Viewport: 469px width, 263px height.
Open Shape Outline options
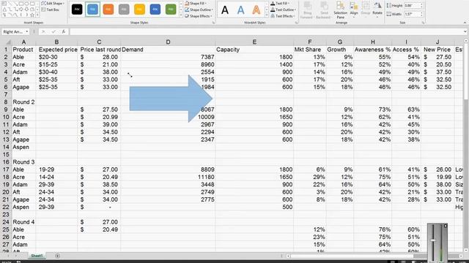click(199, 9)
